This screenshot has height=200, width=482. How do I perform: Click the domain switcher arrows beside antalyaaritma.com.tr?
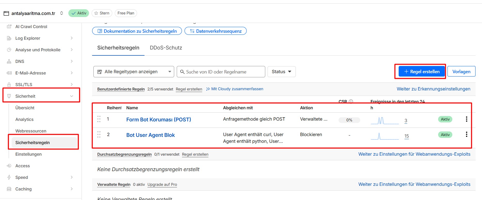click(61, 13)
